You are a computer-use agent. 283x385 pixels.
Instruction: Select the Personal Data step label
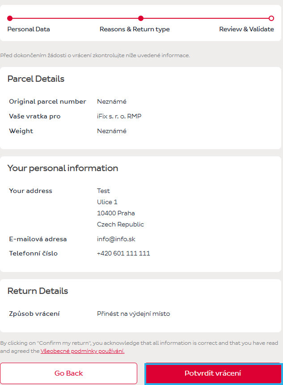29,29
